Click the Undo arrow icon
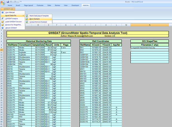 coord(11,2)
